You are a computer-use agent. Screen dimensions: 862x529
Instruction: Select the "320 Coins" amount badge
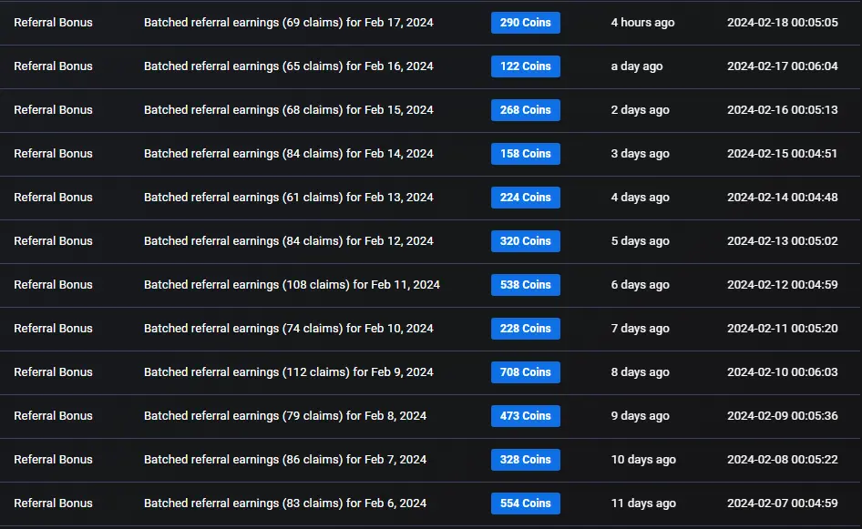tap(526, 241)
